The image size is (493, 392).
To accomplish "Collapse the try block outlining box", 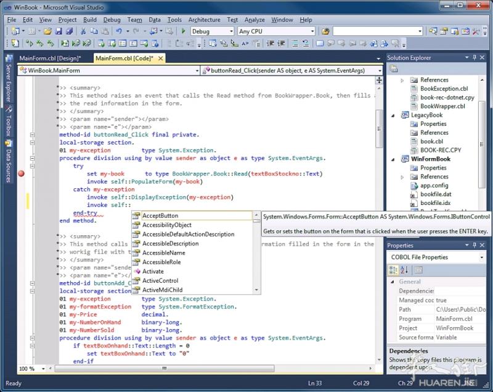I will click(32, 166).
